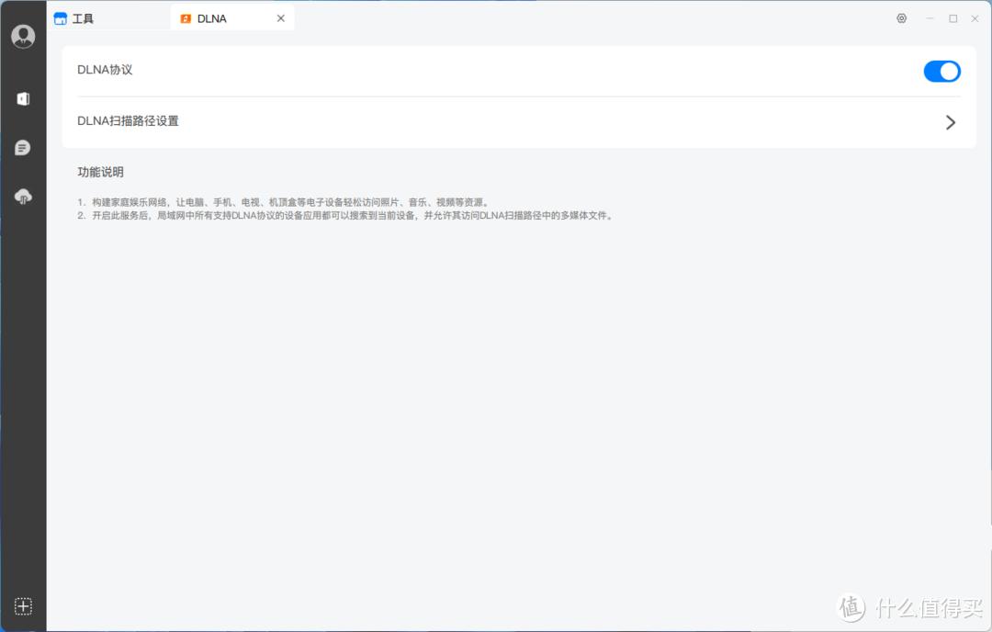Click the DLNA协议 label text
992x632 pixels.
pos(105,70)
